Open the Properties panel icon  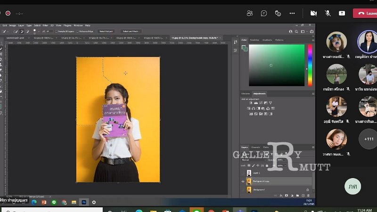(235, 50)
